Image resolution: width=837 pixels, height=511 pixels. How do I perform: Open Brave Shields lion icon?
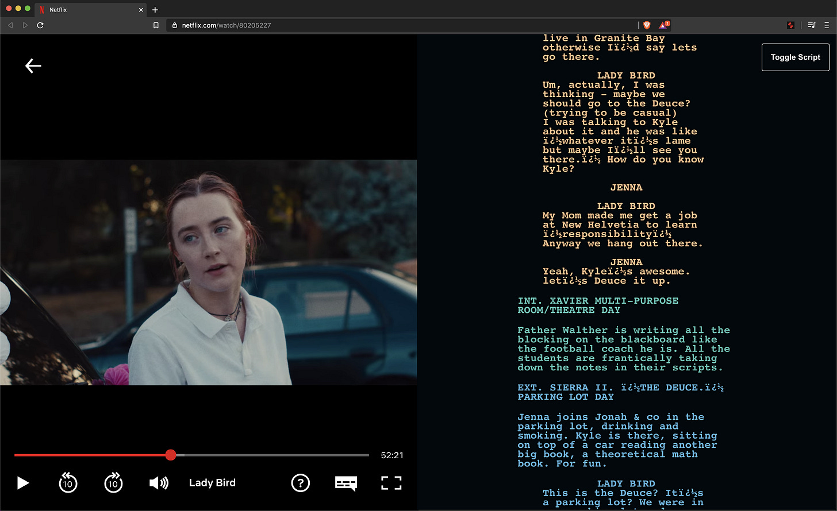point(647,25)
